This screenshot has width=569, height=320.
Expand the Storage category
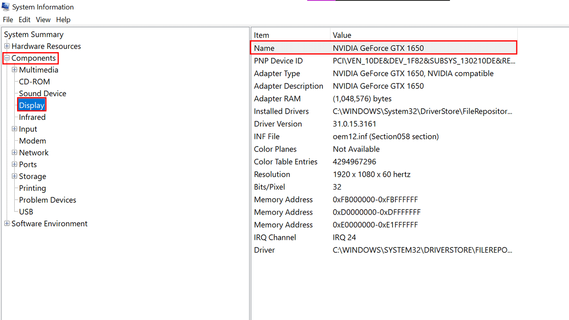[15, 176]
